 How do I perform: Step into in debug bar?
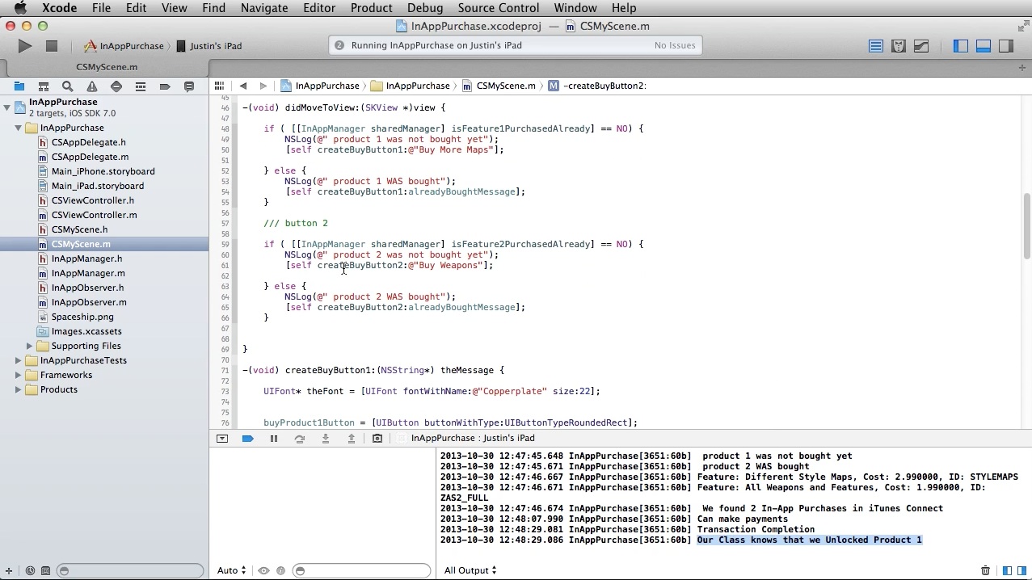[x=326, y=438]
